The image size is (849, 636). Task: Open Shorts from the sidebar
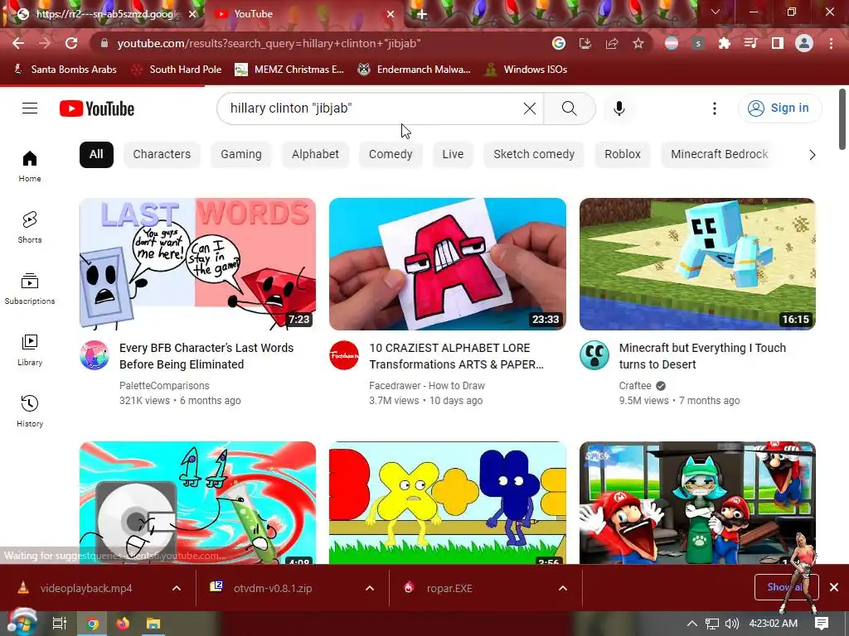tap(30, 227)
